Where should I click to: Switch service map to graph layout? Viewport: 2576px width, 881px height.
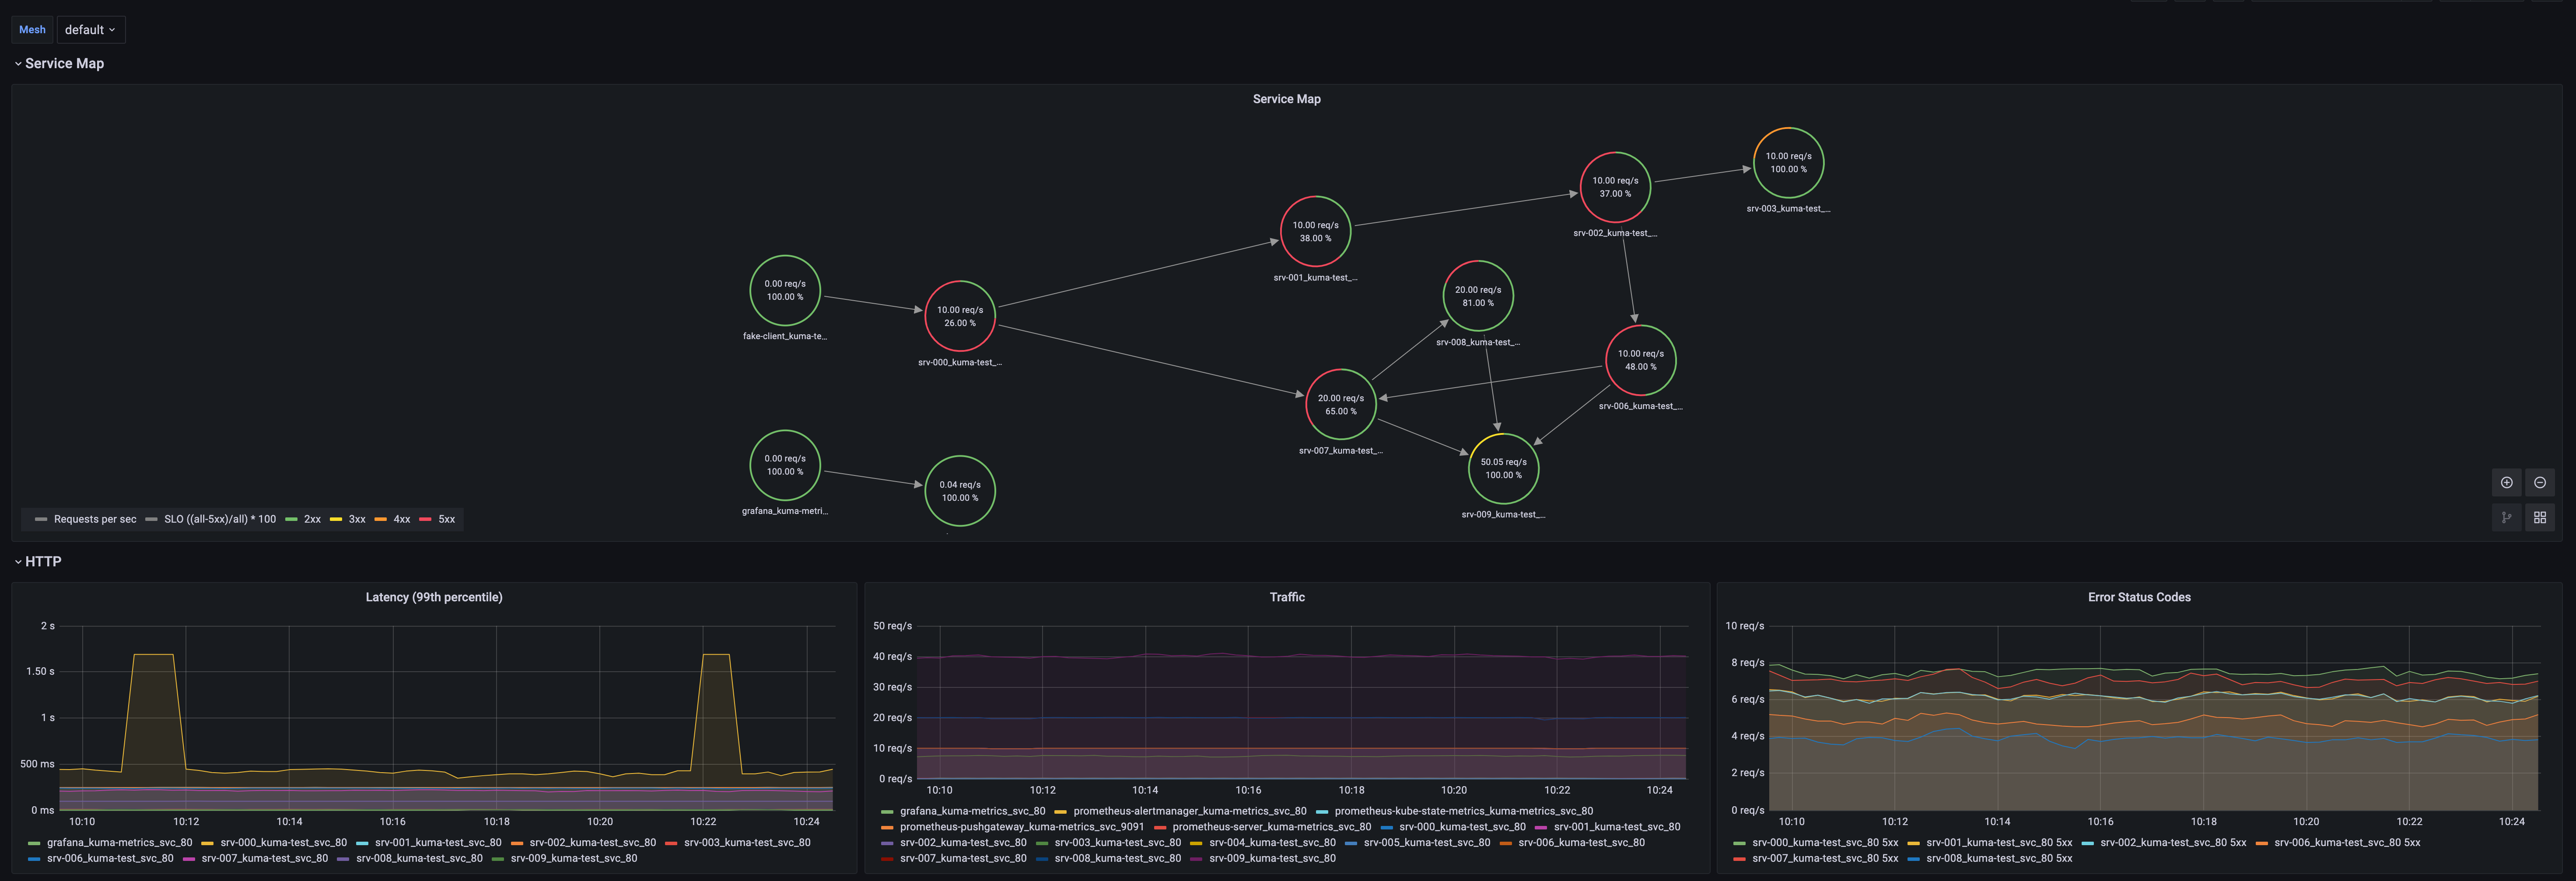coord(2506,517)
